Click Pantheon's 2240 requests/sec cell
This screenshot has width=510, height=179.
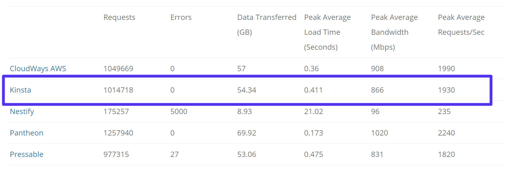point(446,133)
